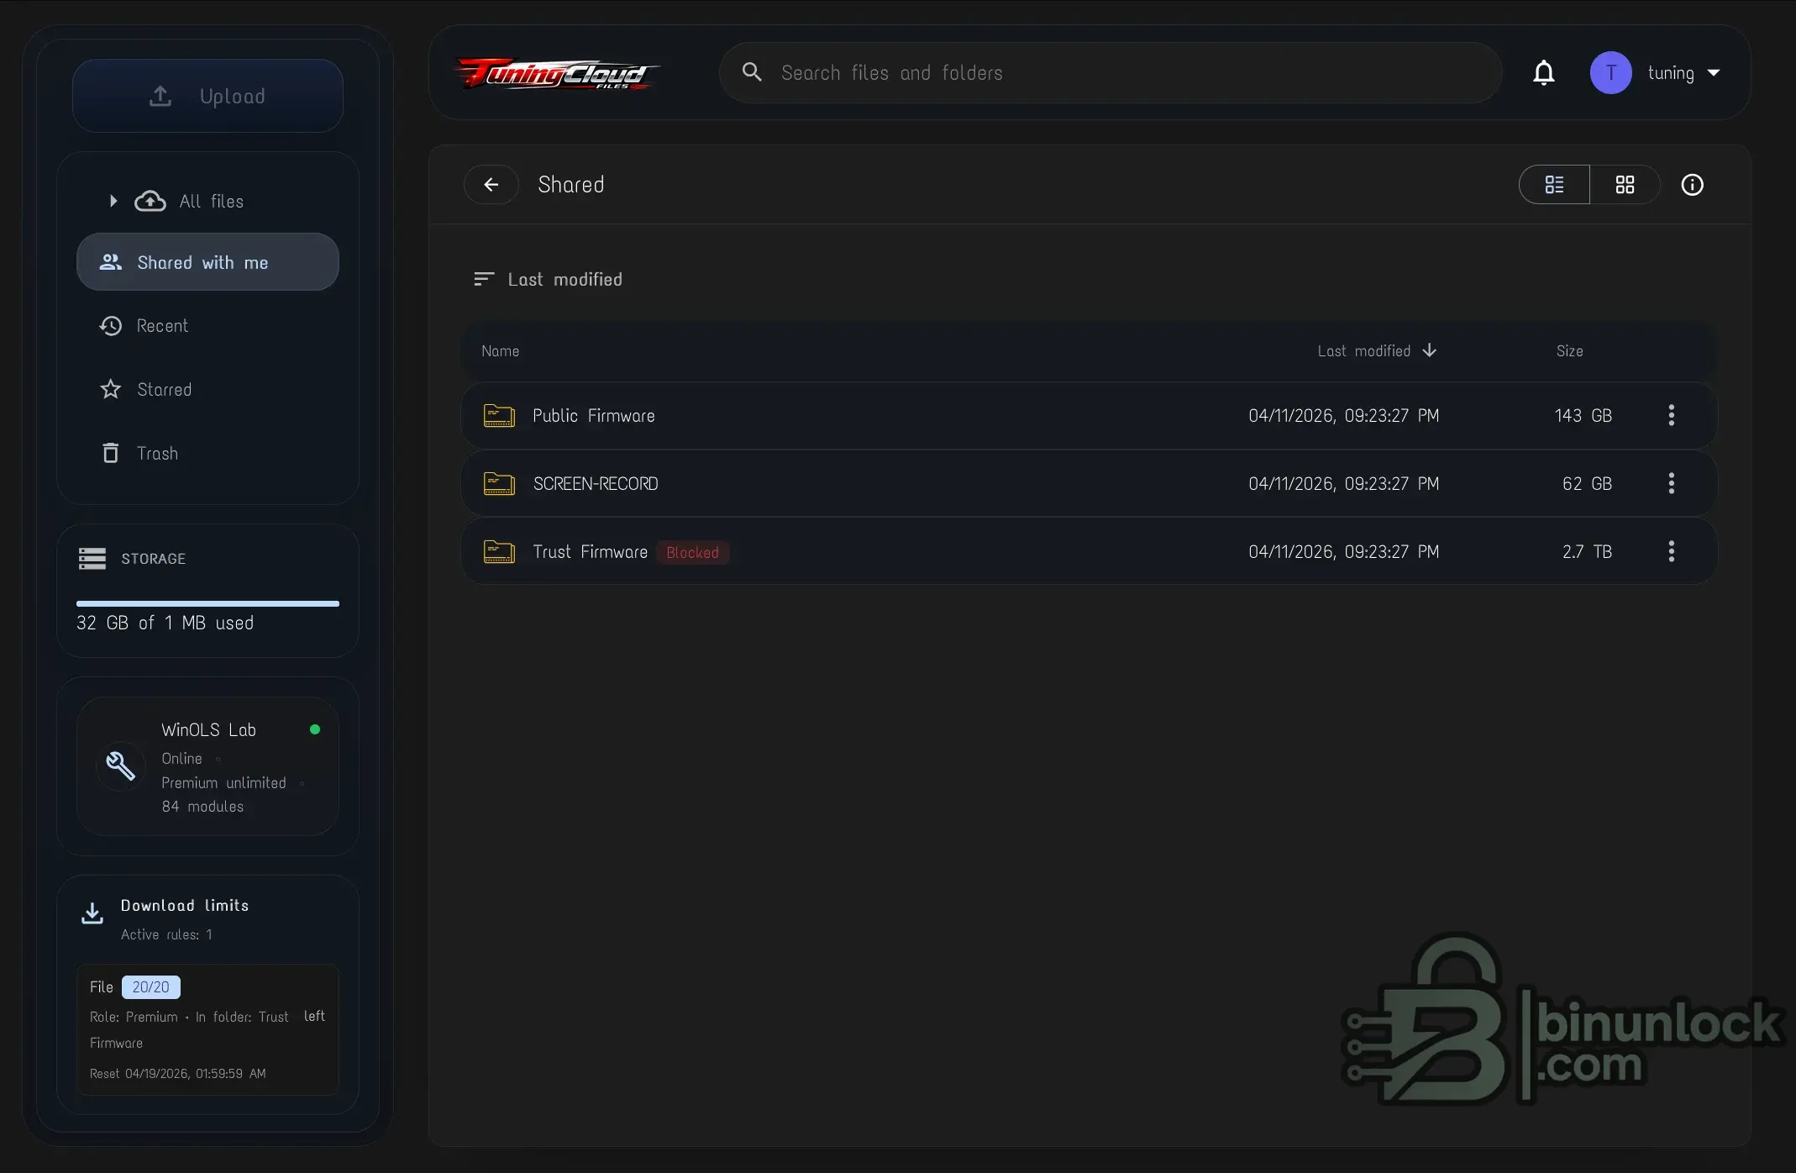Open options menu for SCREEN-RECORD folder
The height and width of the screenshot is (1173, 1796).
1671,483
